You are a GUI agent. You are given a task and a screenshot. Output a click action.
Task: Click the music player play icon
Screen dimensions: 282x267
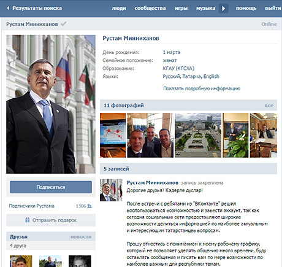(223, 9)
